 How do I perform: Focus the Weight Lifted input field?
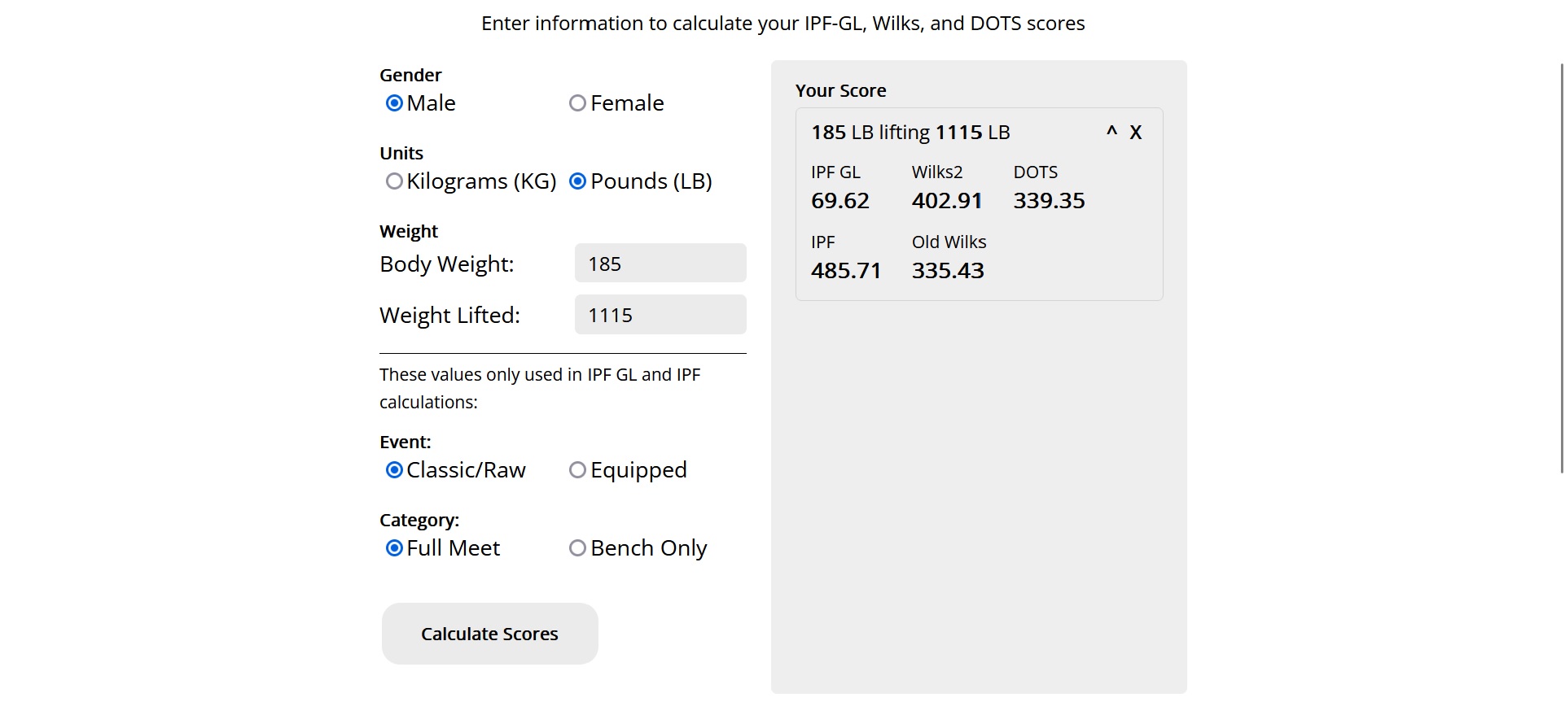660,315
